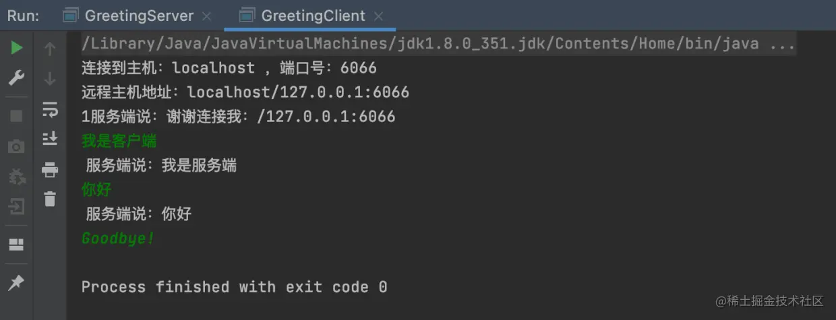Open run configuration via the wrench icon
The width and height of the screenshot is (836, 320).
(17, 78)
